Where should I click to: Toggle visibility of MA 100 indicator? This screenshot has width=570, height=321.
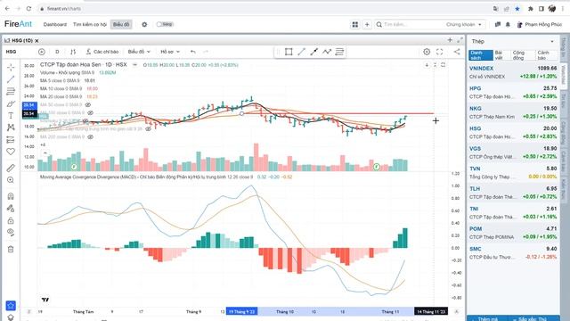tap(90, 113)
